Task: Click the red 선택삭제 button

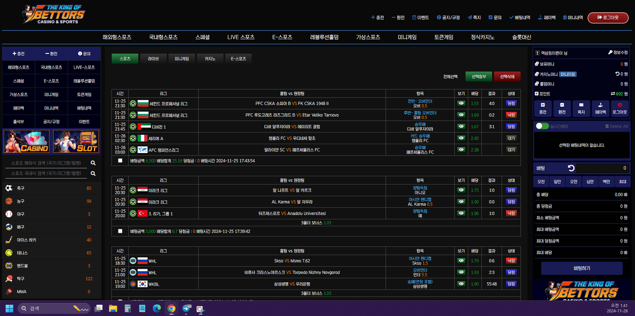Action: tap(507, 77)
